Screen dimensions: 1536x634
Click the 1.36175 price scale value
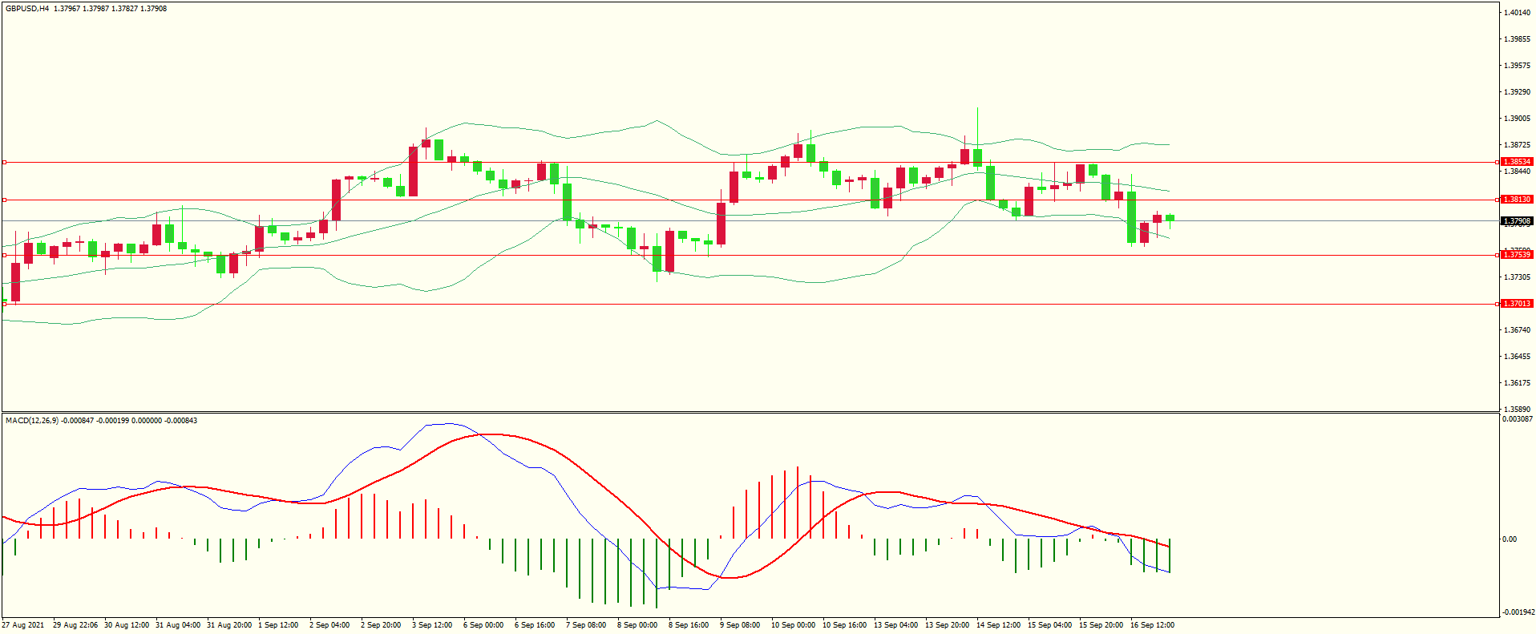click(1518, 383)
